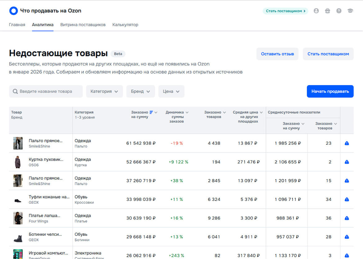Viewport: 363px width, 259px height.
Task: Open the question-mark help icon
Action: point(338,11)
